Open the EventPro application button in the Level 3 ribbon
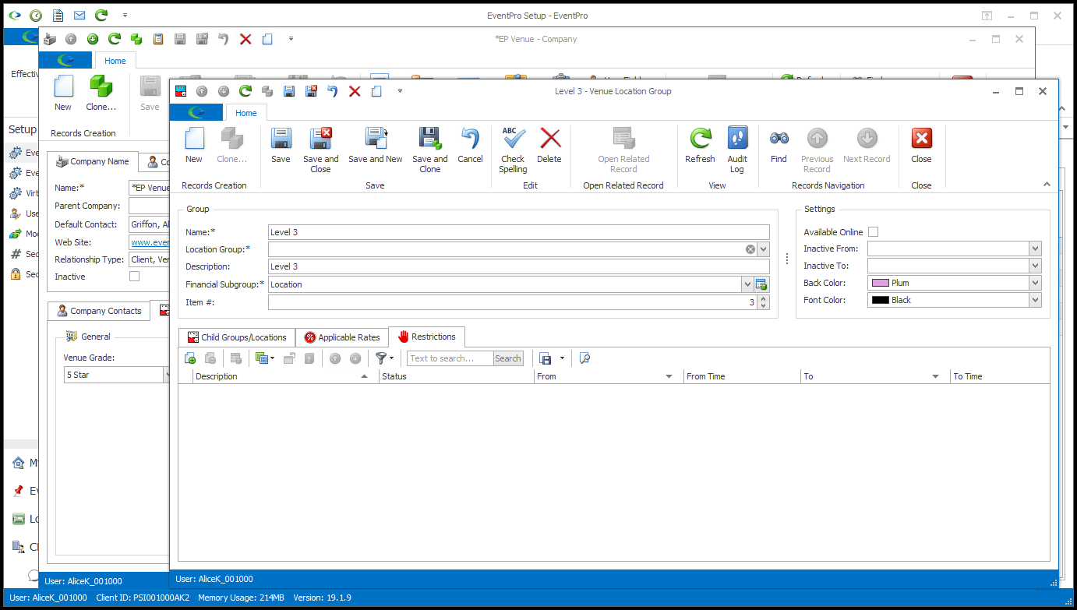The image size is (1077, 610). click(x=196, y=112)
